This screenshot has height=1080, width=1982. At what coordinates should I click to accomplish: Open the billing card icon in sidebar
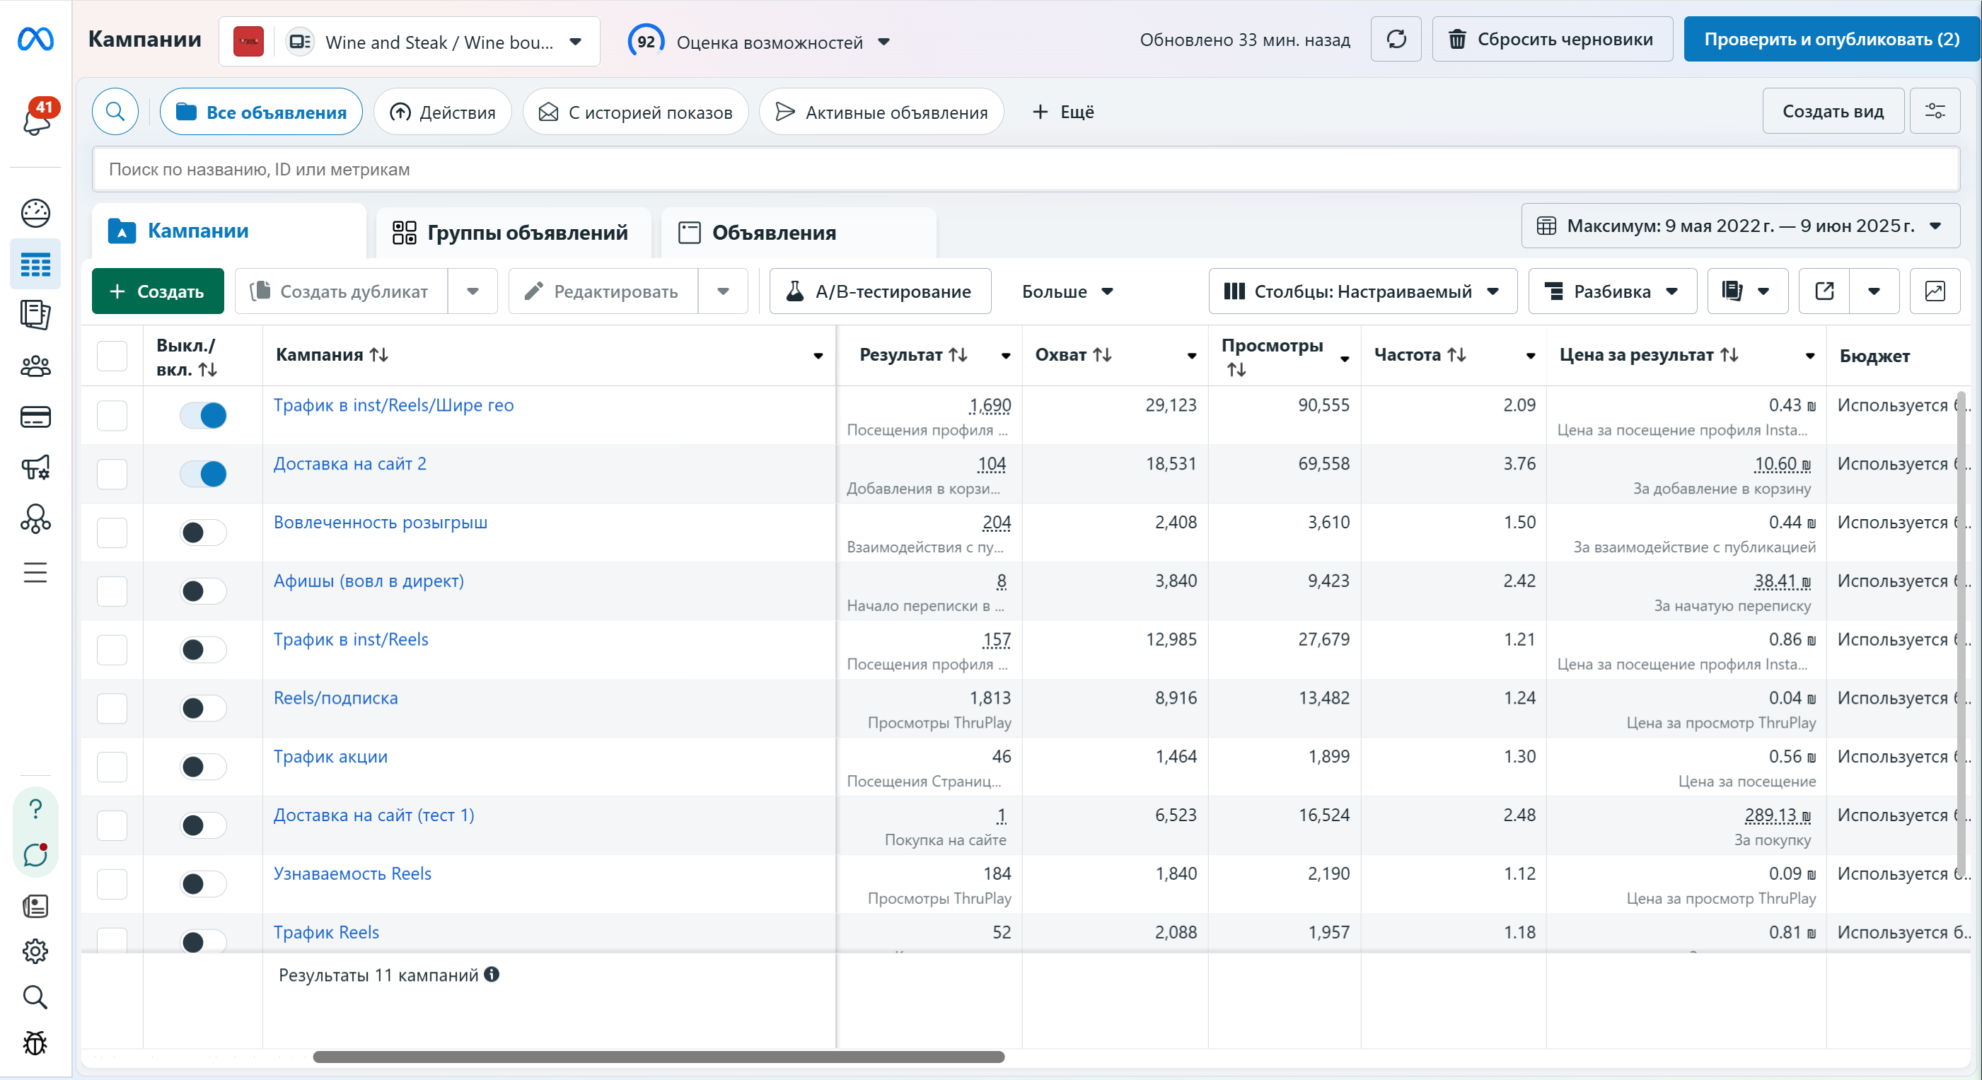[35, 417]
